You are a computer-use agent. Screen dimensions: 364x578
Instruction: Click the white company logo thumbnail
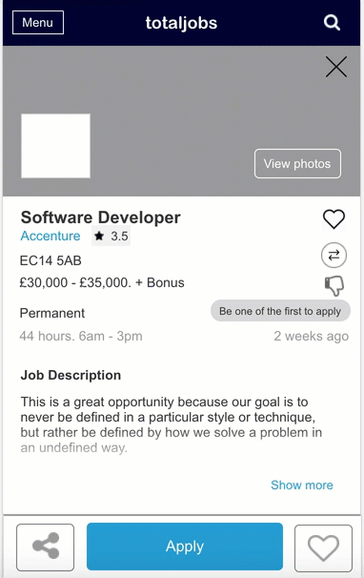click(x=55, y=146)
